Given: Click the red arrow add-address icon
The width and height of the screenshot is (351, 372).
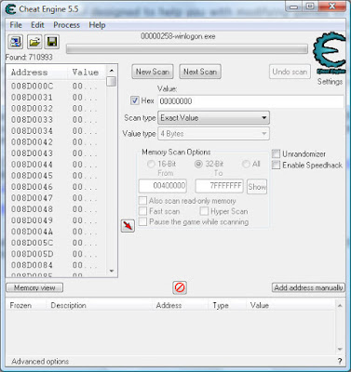Looking at the screenshot, I should click(128, 225).
